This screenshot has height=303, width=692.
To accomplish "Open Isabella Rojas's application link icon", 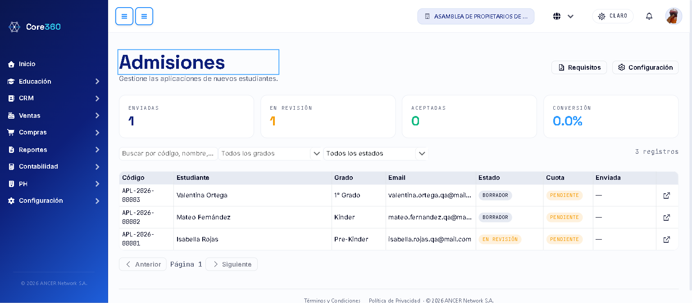I will (667, 240).
